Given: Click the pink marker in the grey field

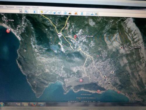Looking at the screenshot, I should pyautogui.click(x=81, y=80).
